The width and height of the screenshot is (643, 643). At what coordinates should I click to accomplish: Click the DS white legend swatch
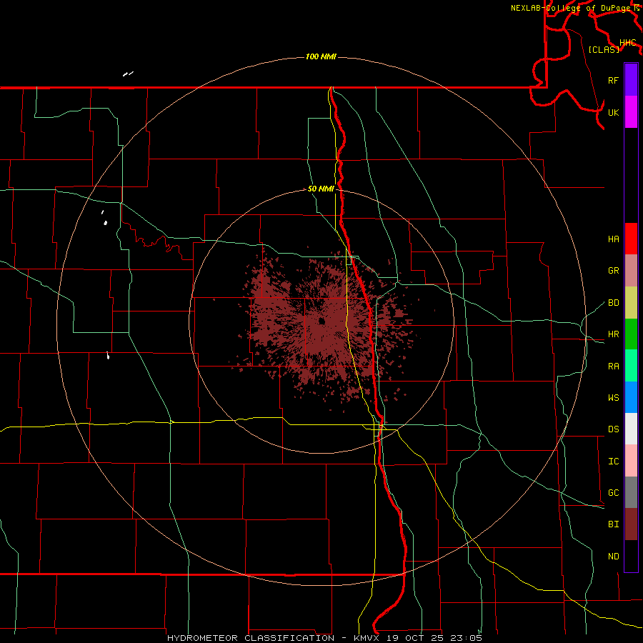[631, 429]
